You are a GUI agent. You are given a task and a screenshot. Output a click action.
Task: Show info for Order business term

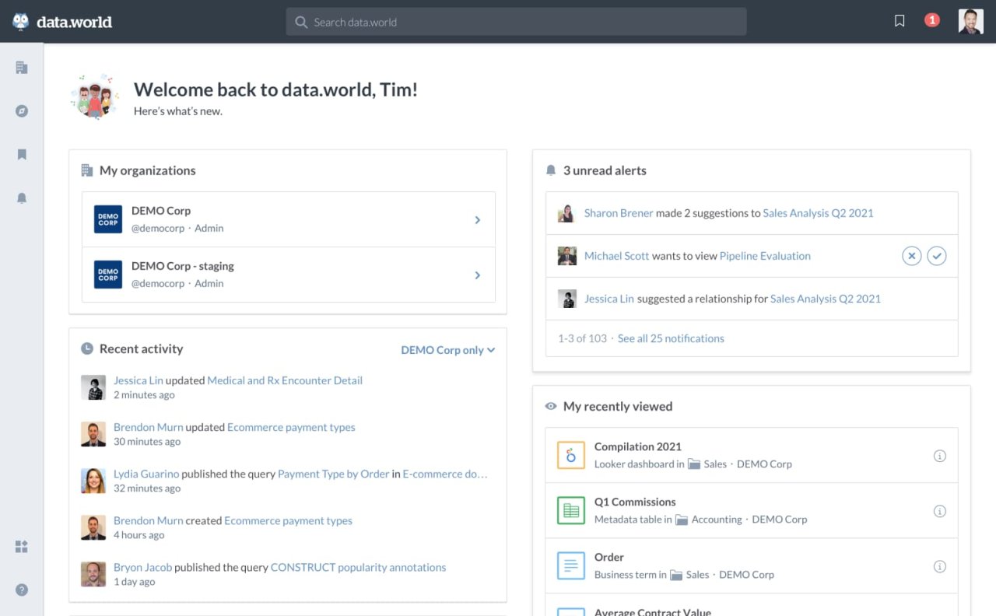pyautogui.click(x=939, y=566)
